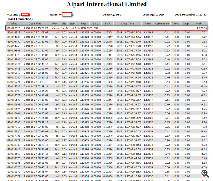Click the Alpari International Limited heading

106,4
